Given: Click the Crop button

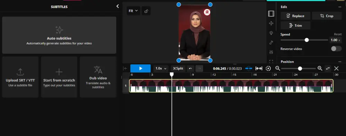Looking at the screenshot, I should tap(327, 16).
